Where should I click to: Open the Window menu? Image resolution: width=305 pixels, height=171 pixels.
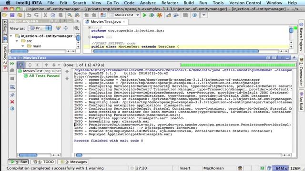point(274,3)
